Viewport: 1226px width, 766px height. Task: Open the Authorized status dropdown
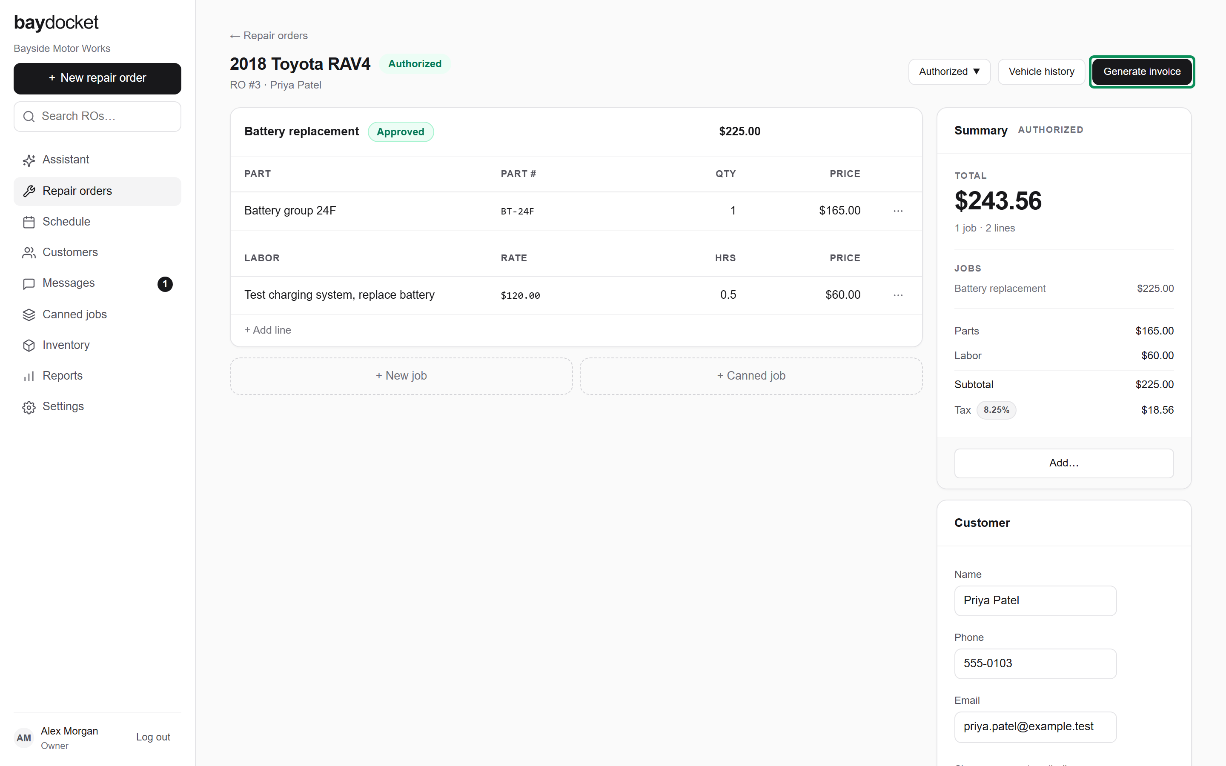[x=949, y=71]
